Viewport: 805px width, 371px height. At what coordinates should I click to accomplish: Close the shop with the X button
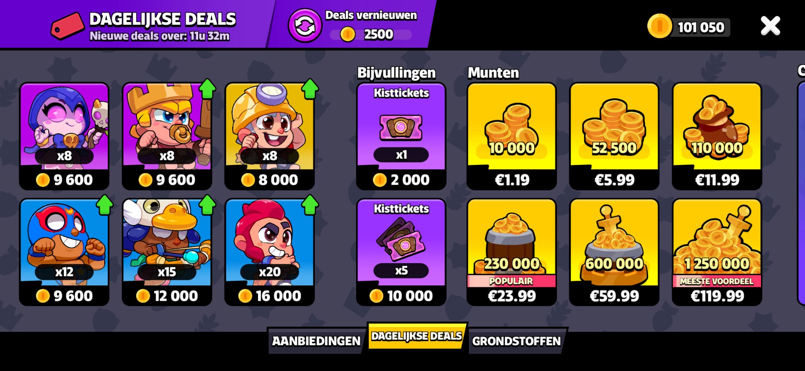[770, 26]
